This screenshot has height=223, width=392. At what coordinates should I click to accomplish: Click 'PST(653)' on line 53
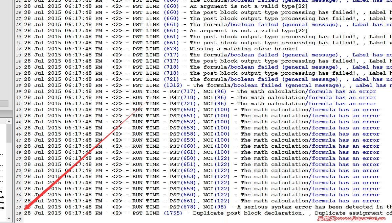pyautogui.click(x=183, y=177)
